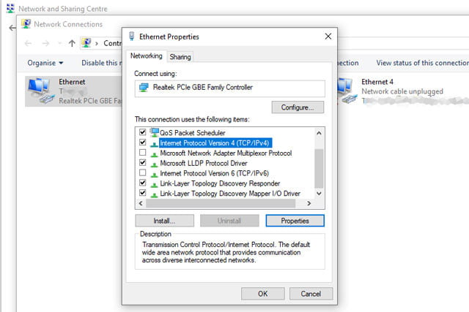Click the LLDP Protocol Driver item icon
This screenshot has width=469, height=312.
click(154, 164)
